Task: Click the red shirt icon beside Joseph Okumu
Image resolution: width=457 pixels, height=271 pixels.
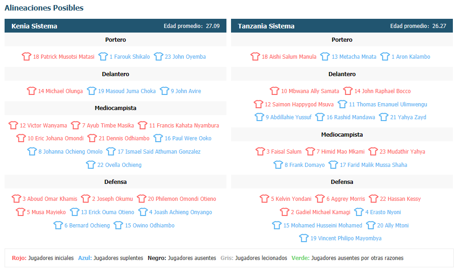Action: [86, 199]
